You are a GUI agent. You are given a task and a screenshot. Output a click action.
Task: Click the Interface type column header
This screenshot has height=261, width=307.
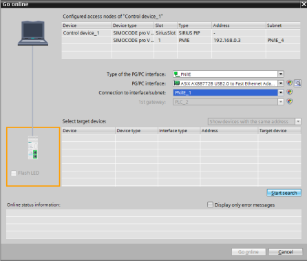tap(179, 131)
